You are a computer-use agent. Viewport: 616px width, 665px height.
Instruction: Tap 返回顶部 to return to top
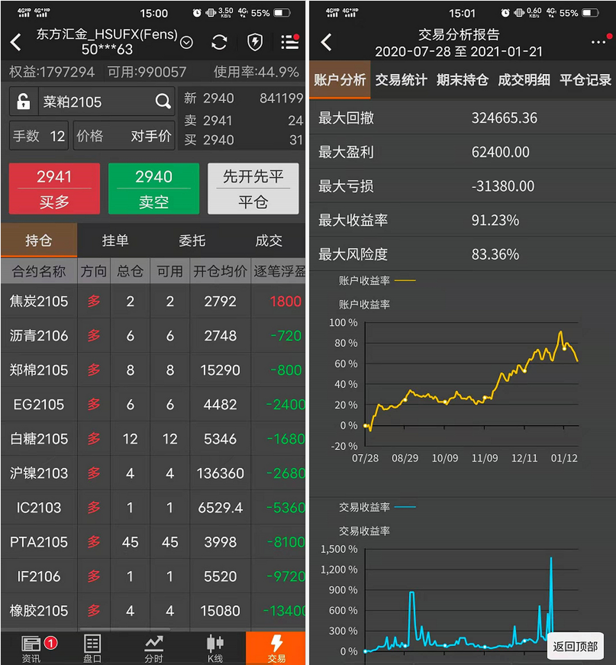[x=575, y=646]
